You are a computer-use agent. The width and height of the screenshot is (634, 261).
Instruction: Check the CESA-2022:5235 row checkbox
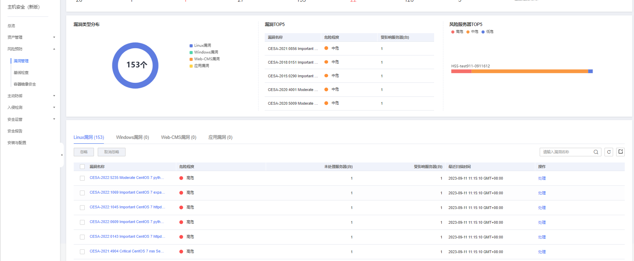click(x=82, y=178)
